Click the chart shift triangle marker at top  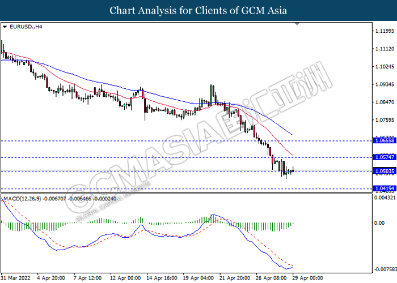(x=297, y=24)
